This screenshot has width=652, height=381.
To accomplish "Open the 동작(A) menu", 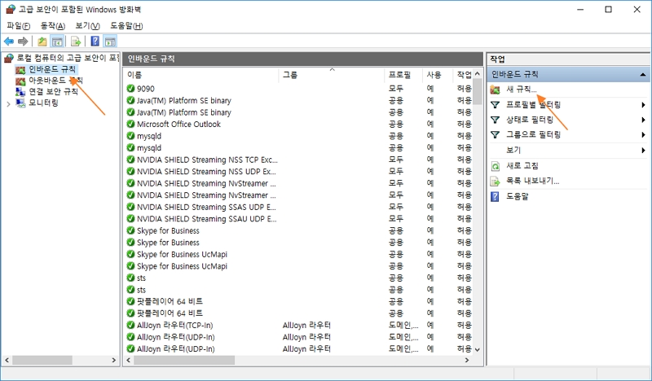I will (53, 26).
